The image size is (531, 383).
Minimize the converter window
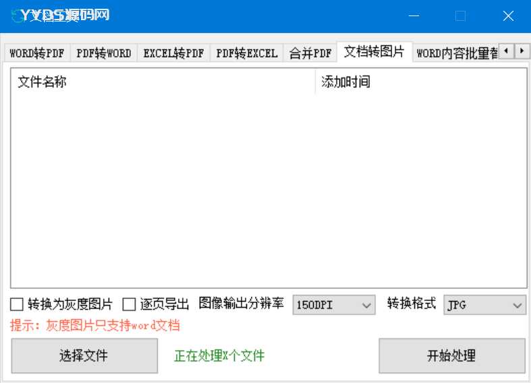(x=413, y=16)
